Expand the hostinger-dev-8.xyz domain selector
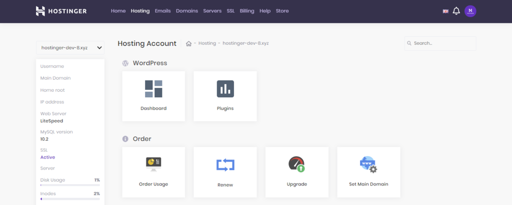Viewport: 512px width, 205px height. tap(70, 47)
